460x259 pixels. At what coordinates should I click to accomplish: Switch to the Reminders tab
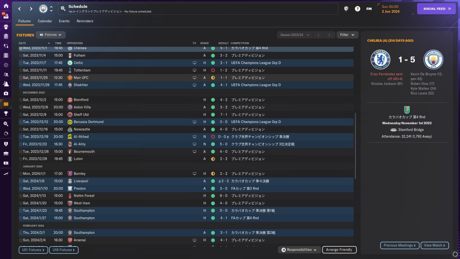[85, 21]
